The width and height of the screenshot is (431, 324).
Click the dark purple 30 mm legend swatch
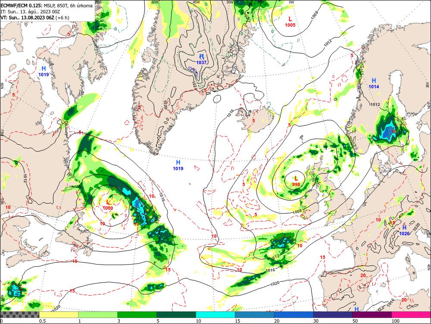333,315
